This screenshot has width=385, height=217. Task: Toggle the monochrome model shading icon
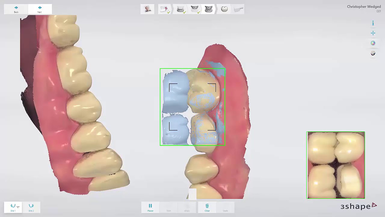[373, 53]
